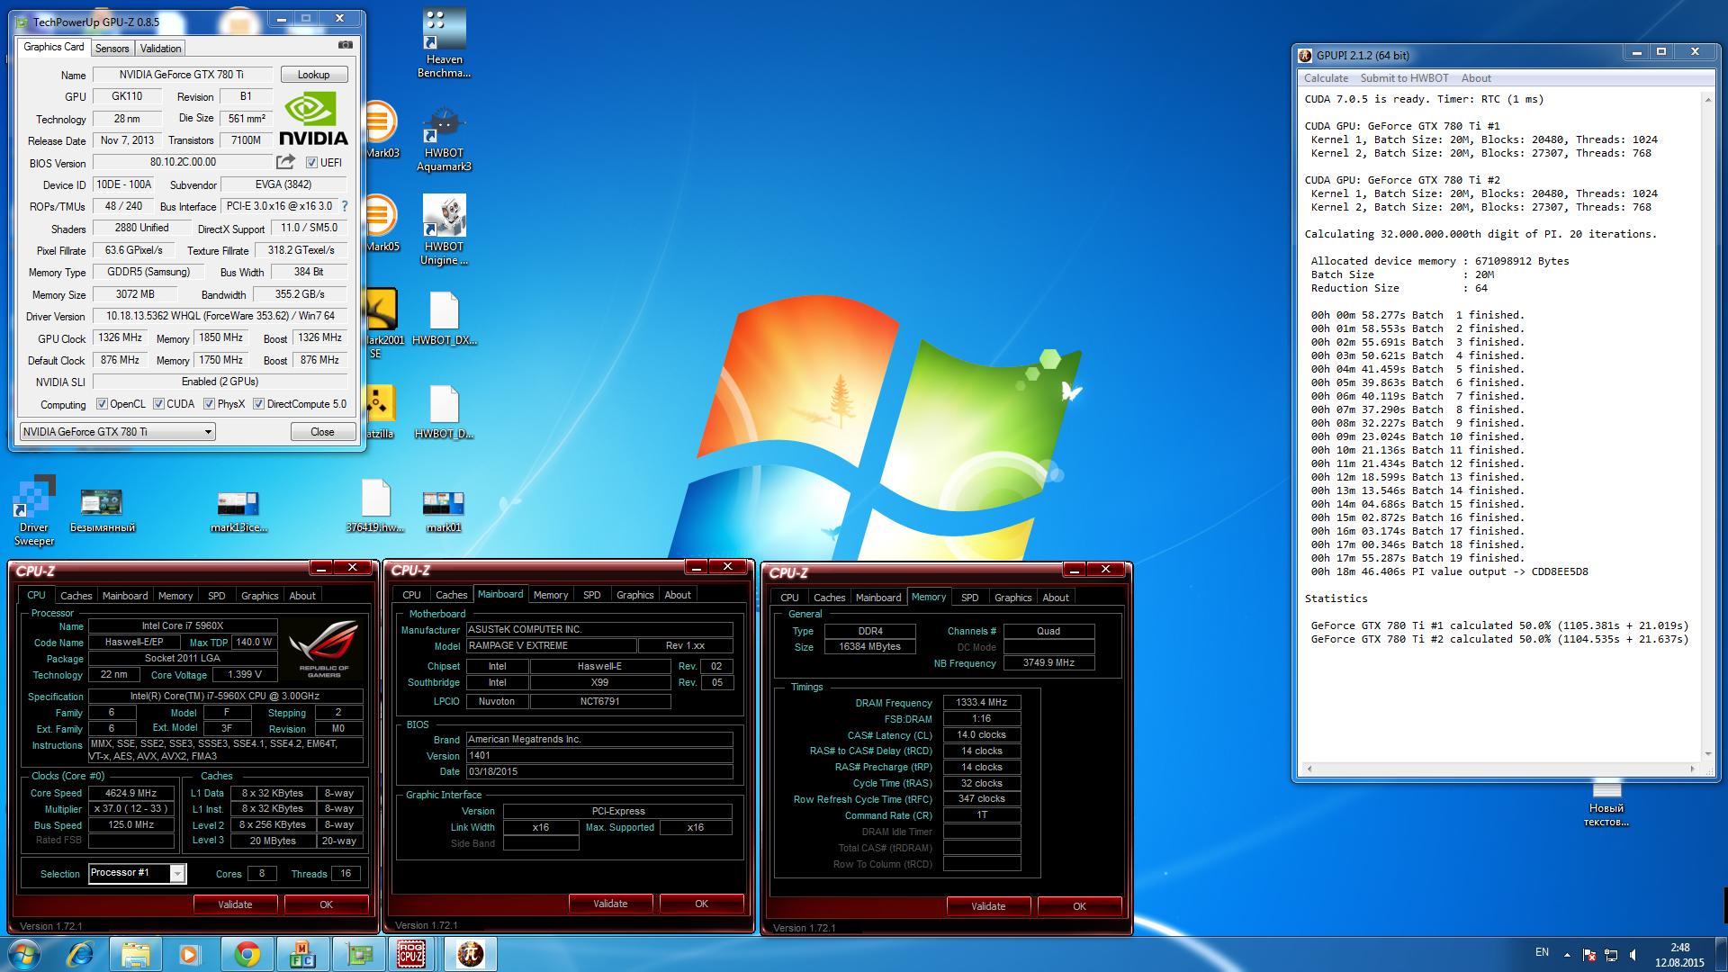Click GPUPI vertical scrollbar down arrow
The height and width of the screenshot is (972, 1728).
(1706, 753)
